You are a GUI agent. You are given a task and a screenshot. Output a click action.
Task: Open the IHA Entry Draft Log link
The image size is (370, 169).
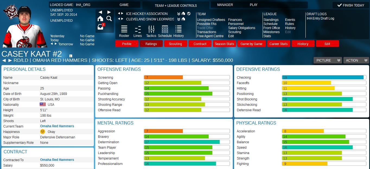[320, 18]
